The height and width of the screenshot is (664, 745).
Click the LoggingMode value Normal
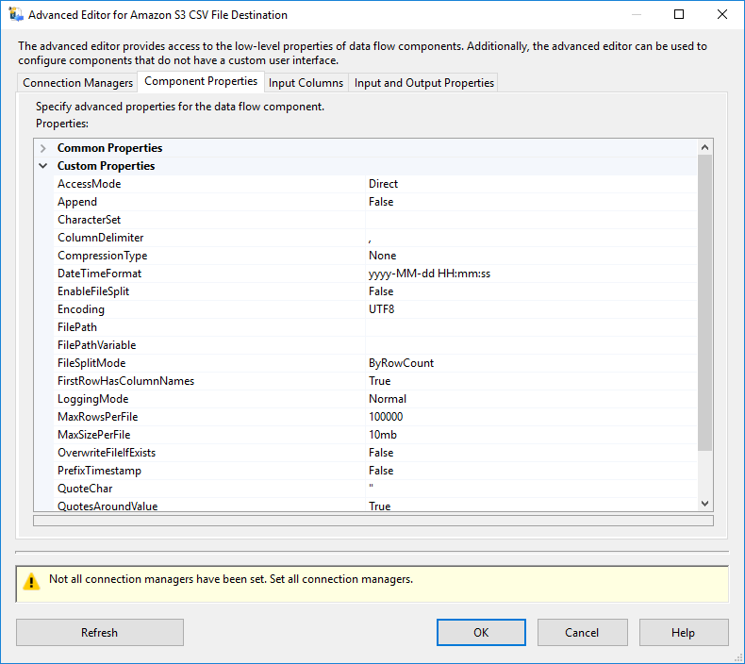point(388,399)
